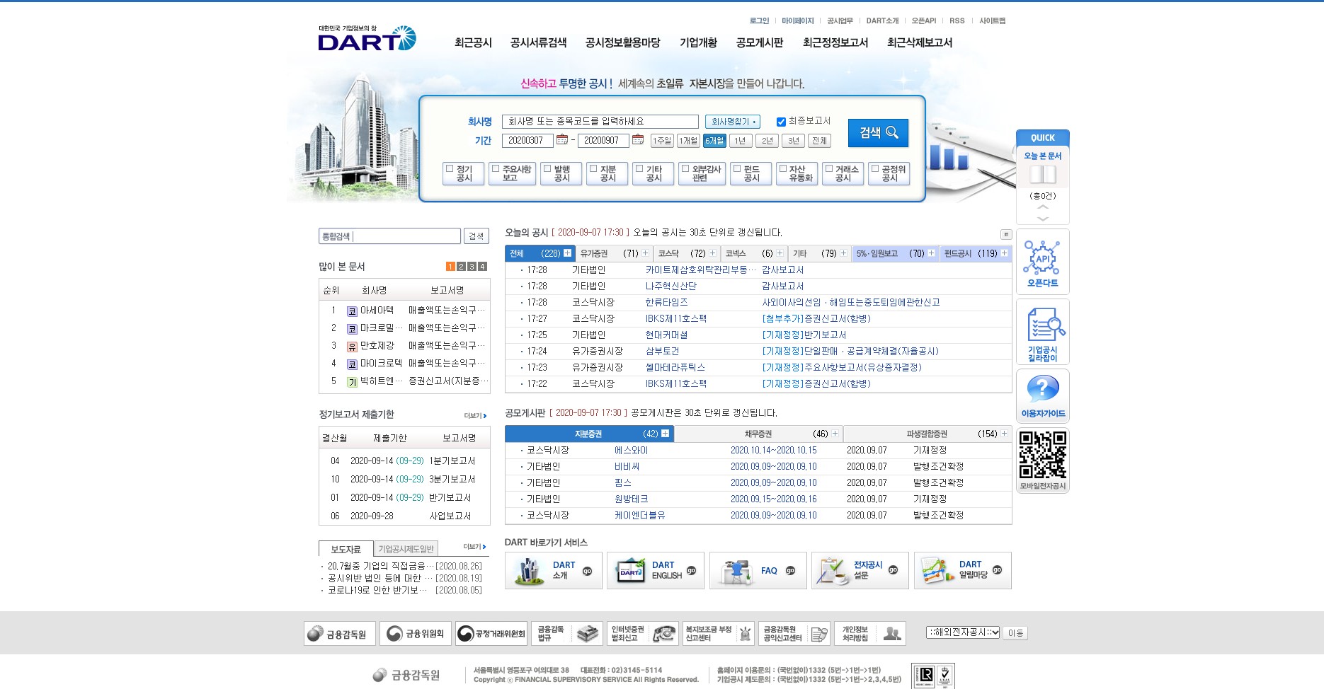Click the 금융감독 법규 banner
Image resolution: width=1324 pixels, height=689 pixels.
click(x=567, y=634)
